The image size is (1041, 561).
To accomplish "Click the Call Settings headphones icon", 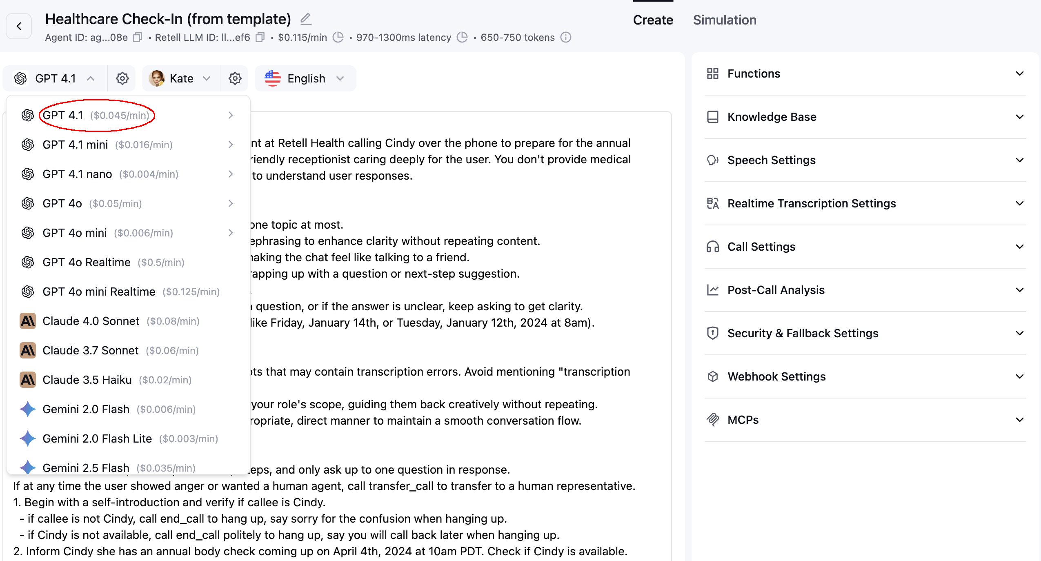I will pos(713,247).
